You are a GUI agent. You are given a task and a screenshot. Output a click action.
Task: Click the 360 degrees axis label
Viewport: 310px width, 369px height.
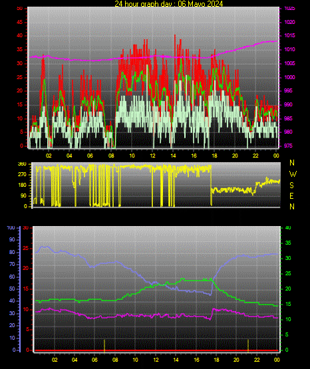pos(22,164)
